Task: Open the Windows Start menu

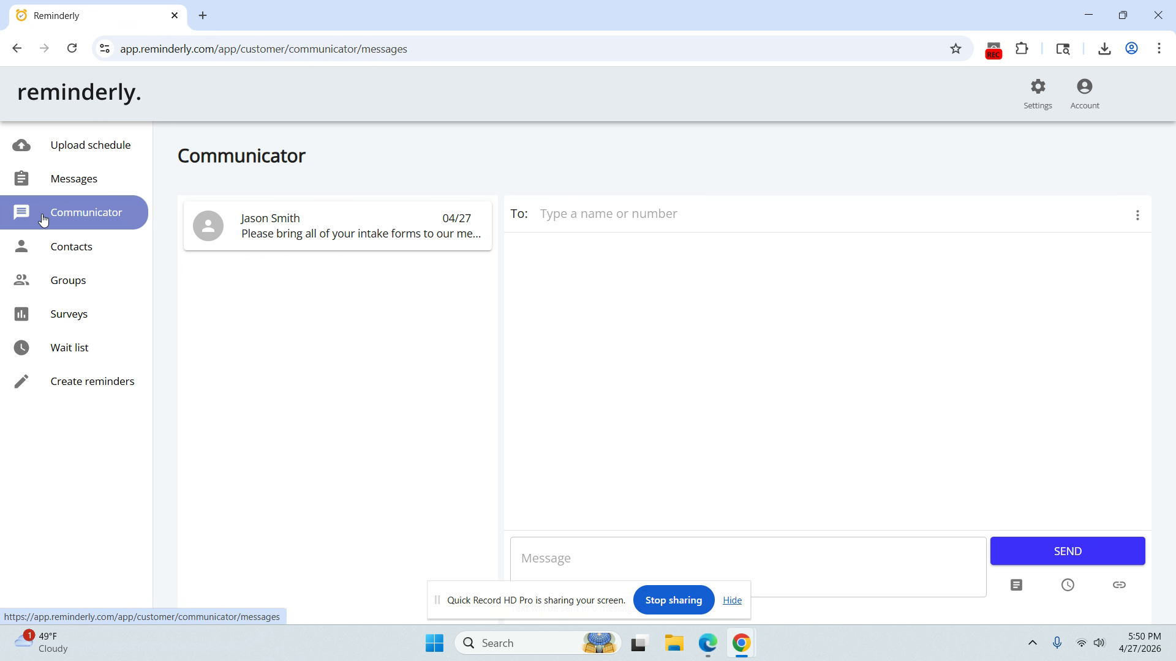Action: click(434, 643)
